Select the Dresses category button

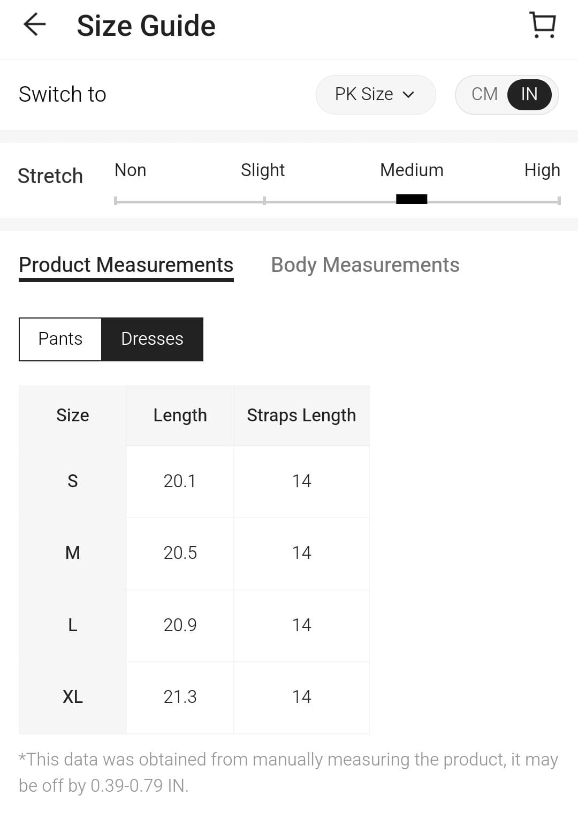152,338
